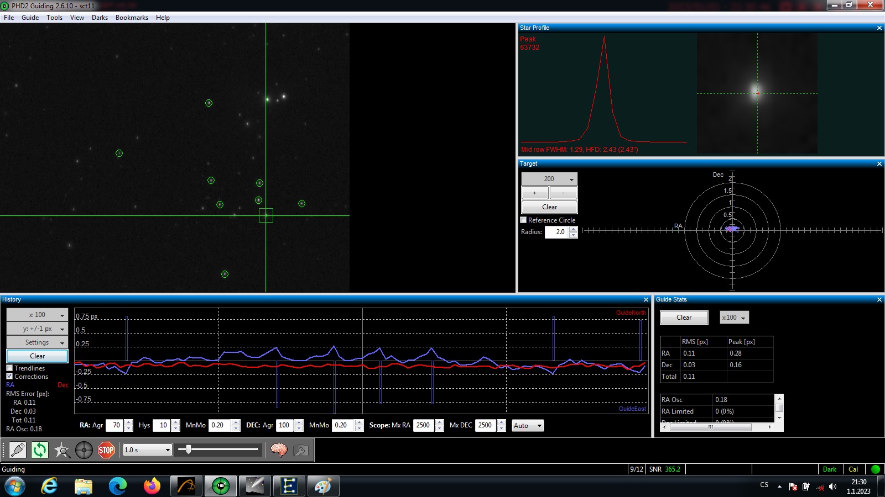Open the Darks menu

point(100,18)
